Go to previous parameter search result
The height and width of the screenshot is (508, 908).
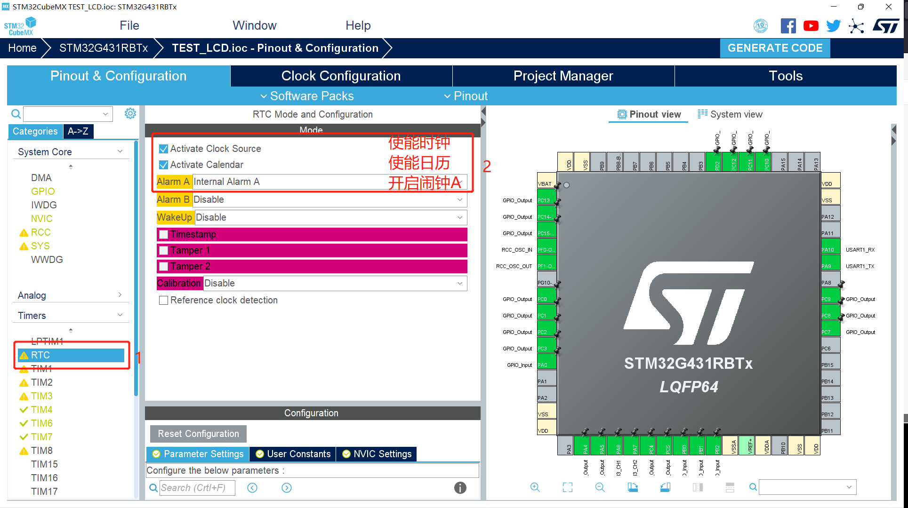pos(252,488)
